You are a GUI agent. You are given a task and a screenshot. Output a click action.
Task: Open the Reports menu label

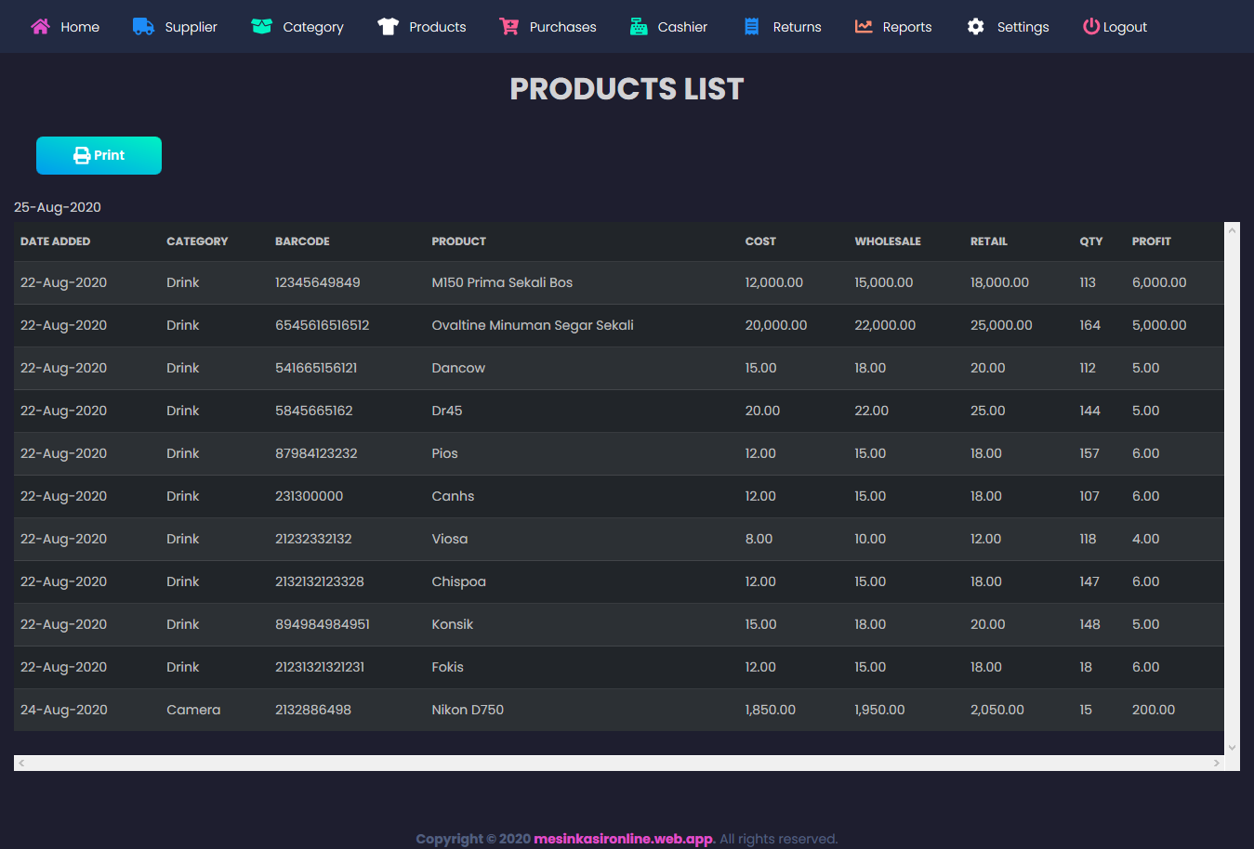(907, 27)
